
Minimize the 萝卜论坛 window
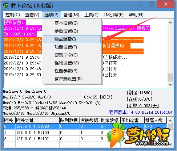click(141, 5)
